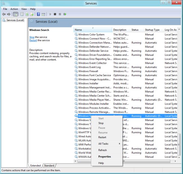
Task: Select Windows Media Center Sch... row
Action: tap(126, 96)
